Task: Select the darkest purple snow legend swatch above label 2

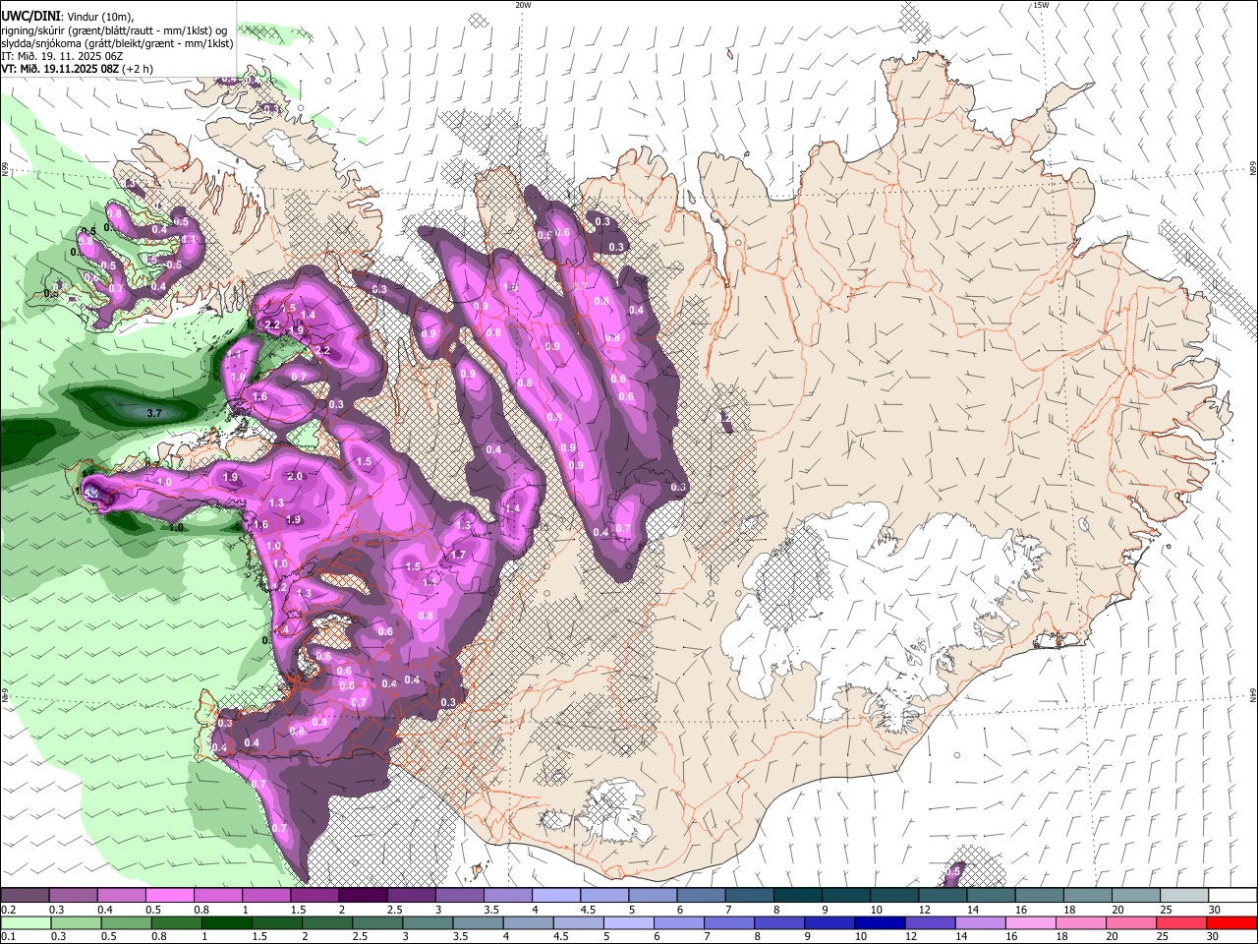Action: [x=363, y=896]
